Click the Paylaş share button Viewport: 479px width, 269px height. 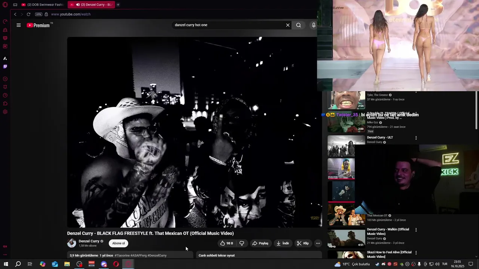(260, 243)
